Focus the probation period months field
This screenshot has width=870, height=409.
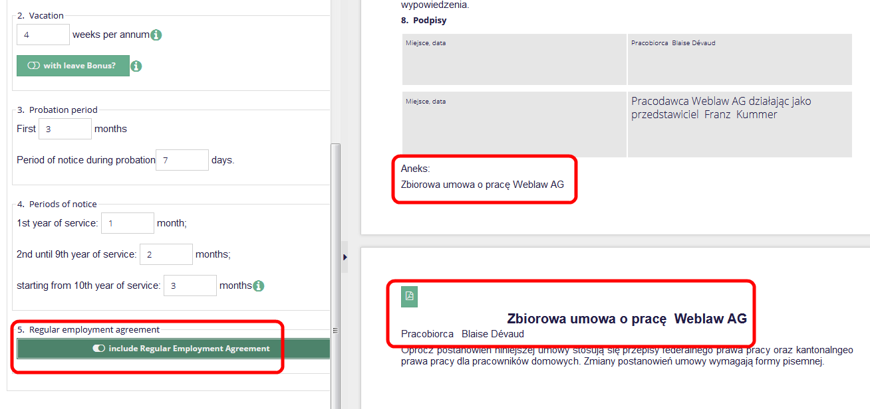(x=65, y=129)
